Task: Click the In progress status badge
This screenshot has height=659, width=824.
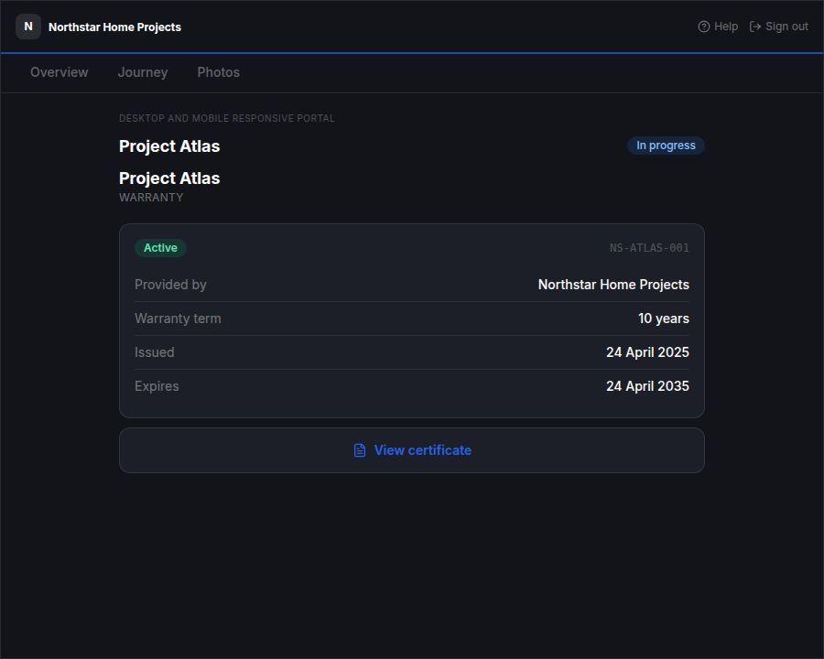Action: pos(666,146)
